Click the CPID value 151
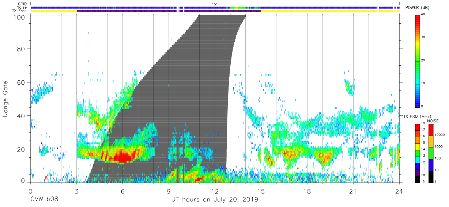This screenshot has width=449, height=207. (x=215, y=4)
